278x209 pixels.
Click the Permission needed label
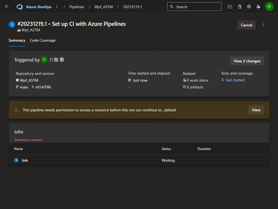[28, 140]
